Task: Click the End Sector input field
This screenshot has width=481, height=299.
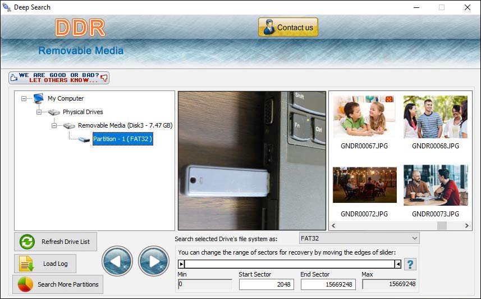Action: point(327,284)
